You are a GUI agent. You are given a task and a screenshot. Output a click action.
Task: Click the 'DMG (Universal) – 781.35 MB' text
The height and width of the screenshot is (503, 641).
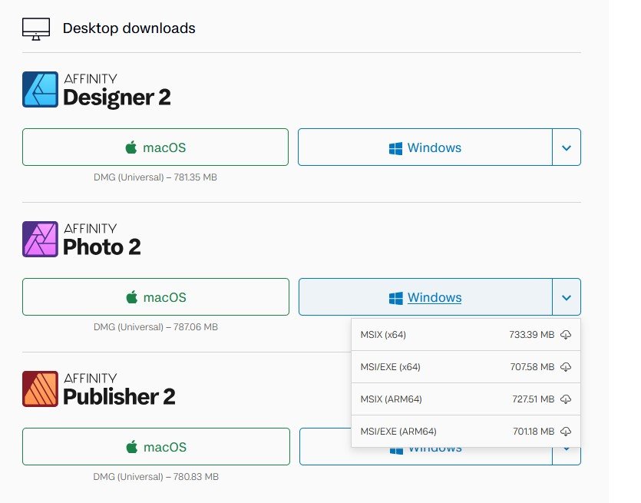click(155, 177)
